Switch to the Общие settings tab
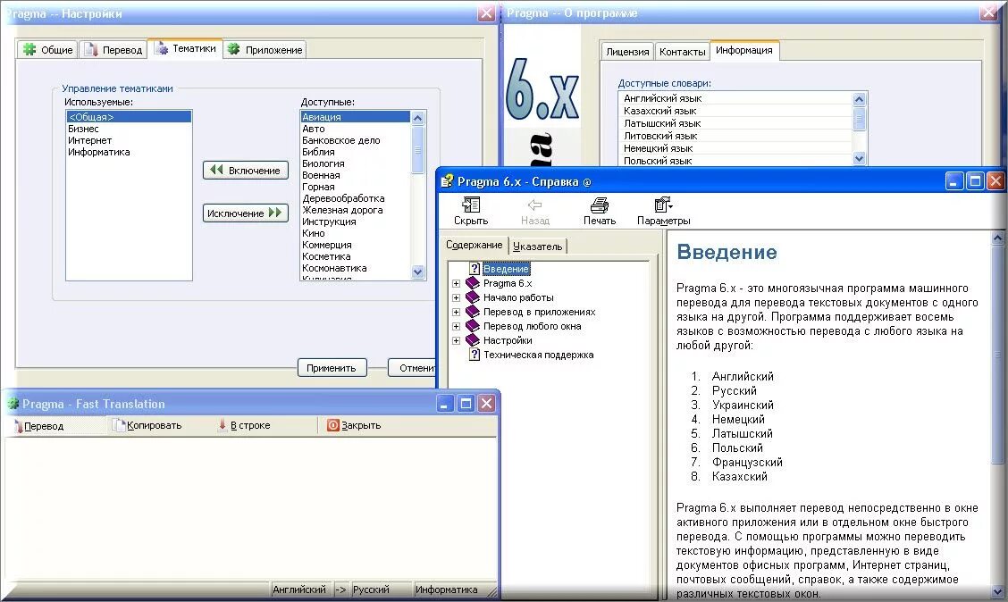 [47, 49]
